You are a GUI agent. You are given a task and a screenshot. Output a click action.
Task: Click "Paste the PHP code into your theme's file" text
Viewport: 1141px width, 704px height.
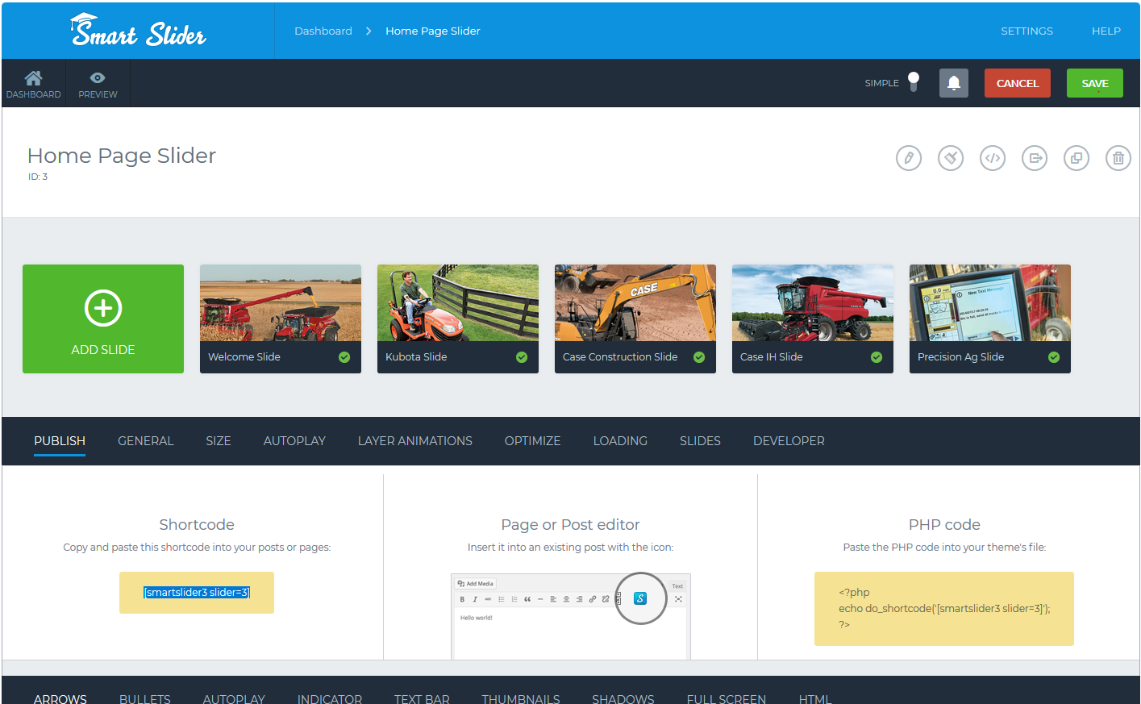click(944, 548)
